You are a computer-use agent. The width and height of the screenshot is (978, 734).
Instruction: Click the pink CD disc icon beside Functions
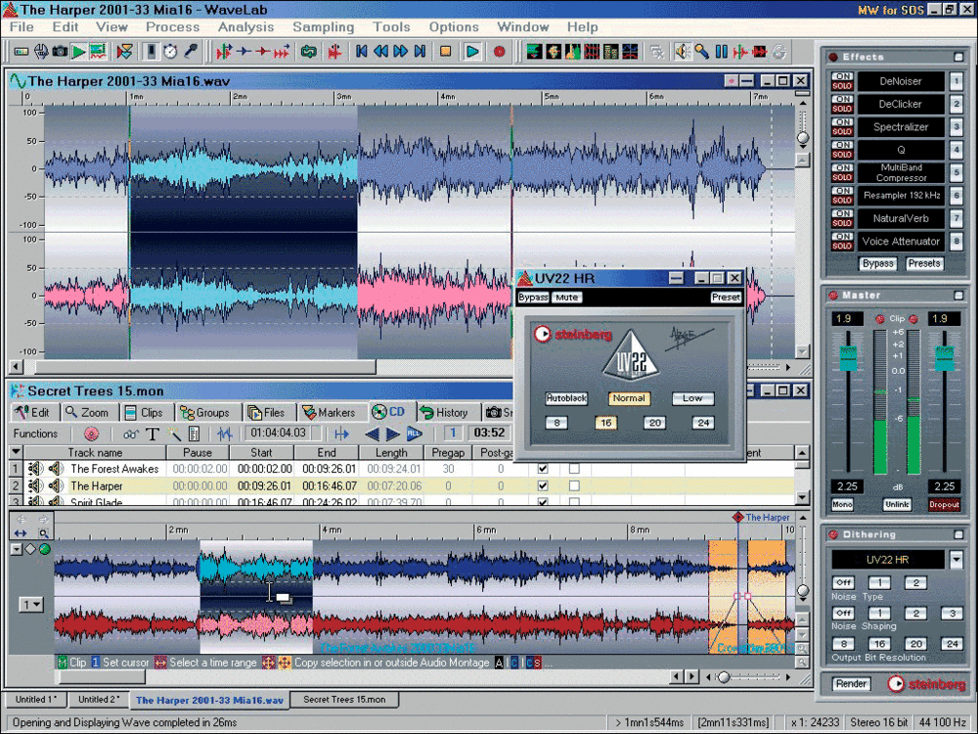point(91,434)
